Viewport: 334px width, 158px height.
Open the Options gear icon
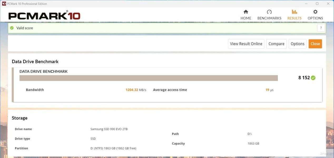[x=315, y=12]
